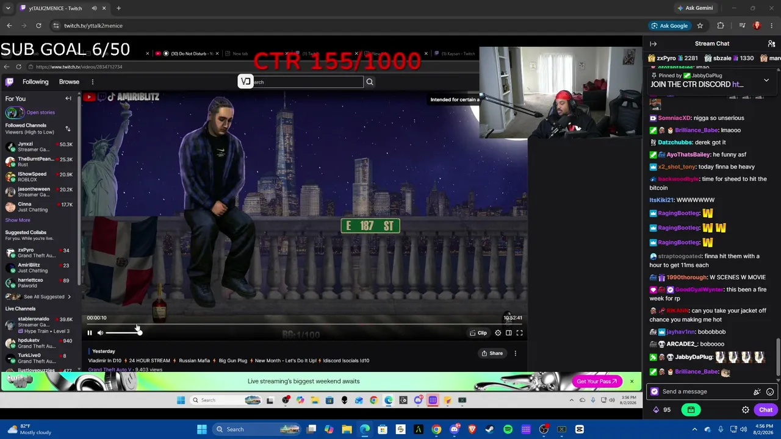The height and width of the screenshot is (439, 781).
Task: Open chat settings gear
Action: click(x=746, y=410)
